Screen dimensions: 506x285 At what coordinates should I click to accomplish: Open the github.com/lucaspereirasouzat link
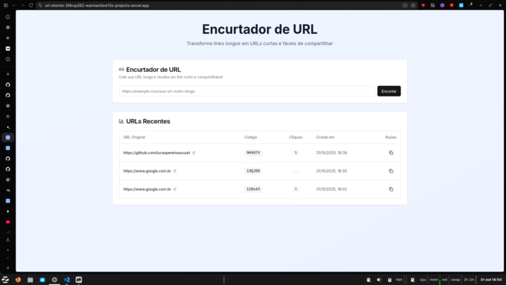tap(156, 153)
